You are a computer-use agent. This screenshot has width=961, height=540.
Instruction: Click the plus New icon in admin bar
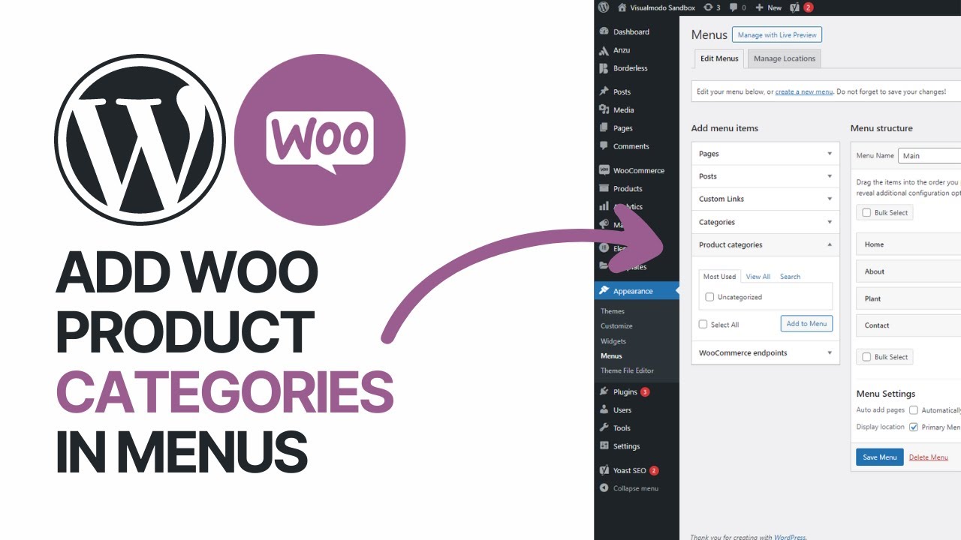pyautogui.click(x=759, y=7)
